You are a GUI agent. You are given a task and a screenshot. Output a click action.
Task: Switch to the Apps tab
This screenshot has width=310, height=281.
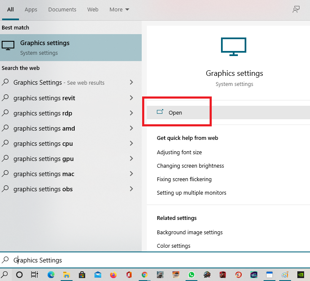click(x=31, y=9)
